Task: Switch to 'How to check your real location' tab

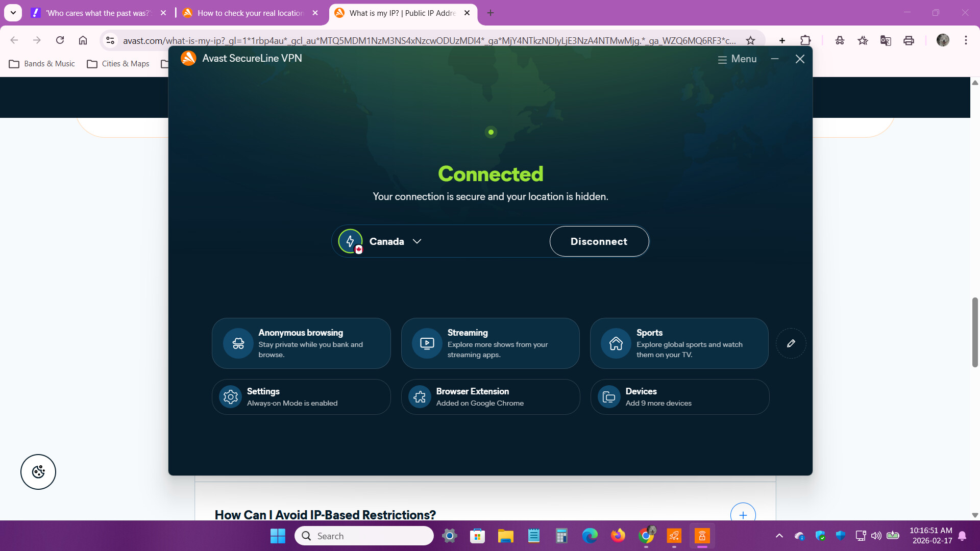Action: [250, 13]
